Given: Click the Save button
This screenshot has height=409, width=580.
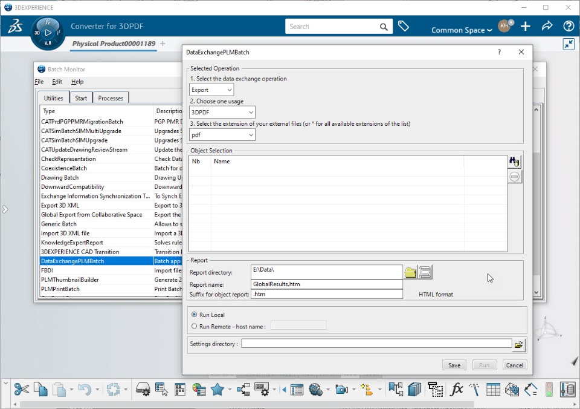Looking at the screenshot, I should click(454, 365).
